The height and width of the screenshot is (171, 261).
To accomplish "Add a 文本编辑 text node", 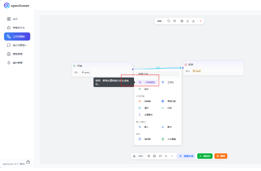I will (x=169, y=139).
